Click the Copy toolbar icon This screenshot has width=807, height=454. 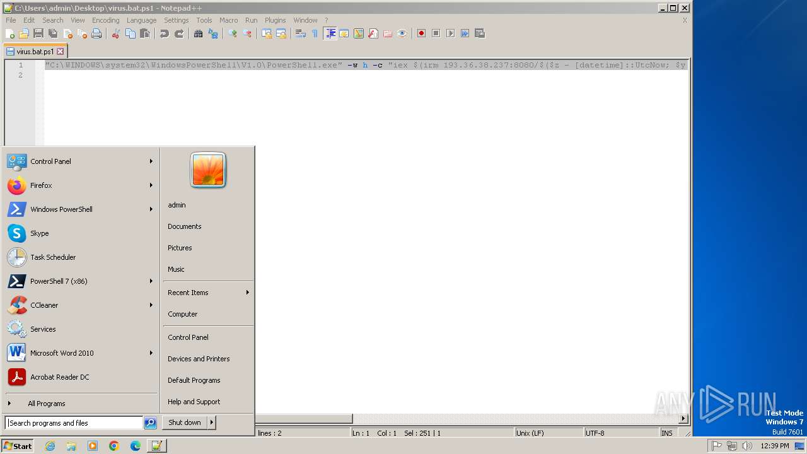pos(131,33)
